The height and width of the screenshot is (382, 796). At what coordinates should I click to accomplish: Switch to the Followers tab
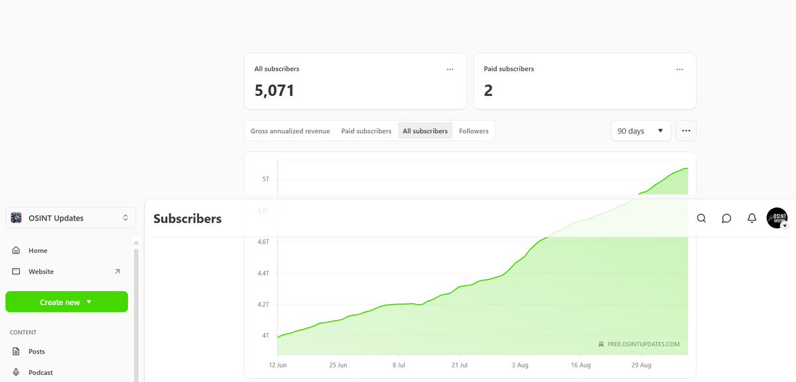click(474, 131)
